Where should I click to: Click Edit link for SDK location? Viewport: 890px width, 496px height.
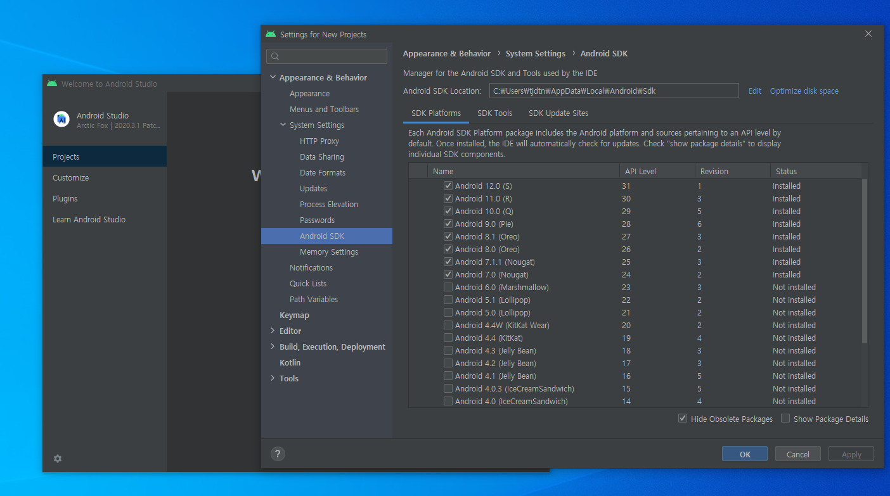754,91
